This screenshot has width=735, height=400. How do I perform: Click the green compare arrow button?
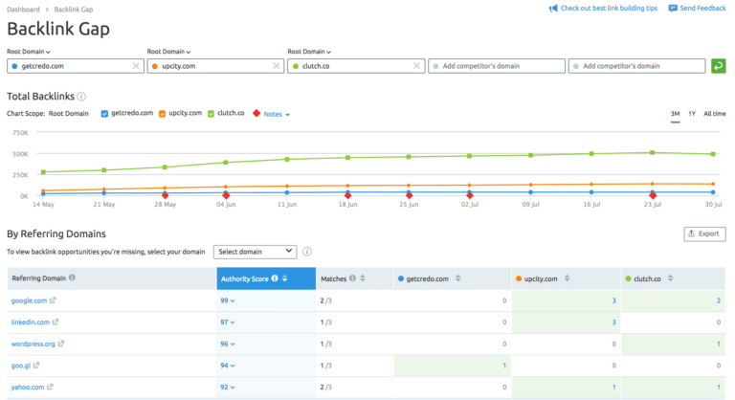(718, 66)
